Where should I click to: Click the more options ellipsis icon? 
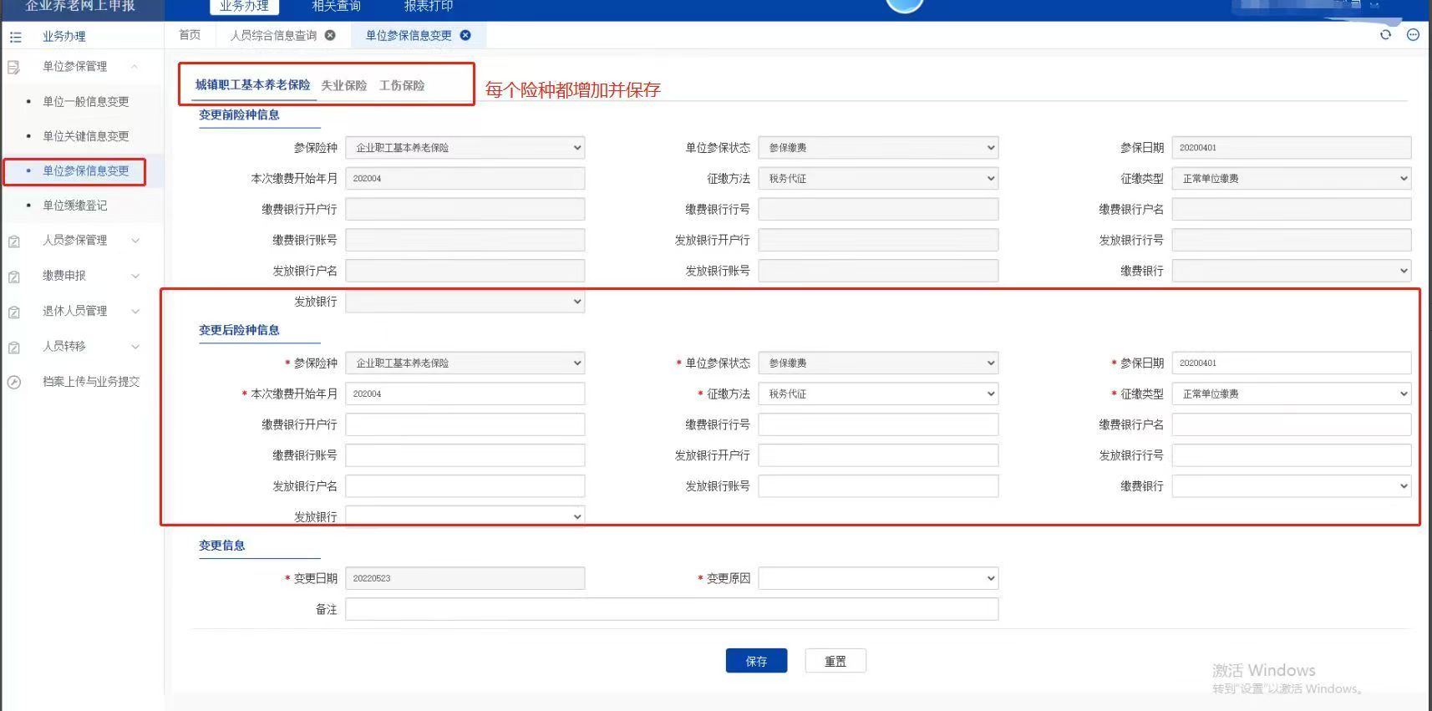coord(1413,34)
